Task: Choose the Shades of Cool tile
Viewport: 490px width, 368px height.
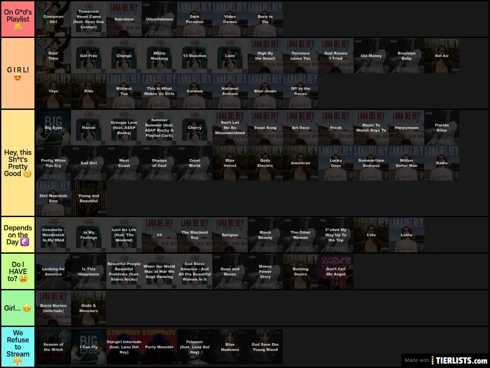Action: [x=159, y=163]
